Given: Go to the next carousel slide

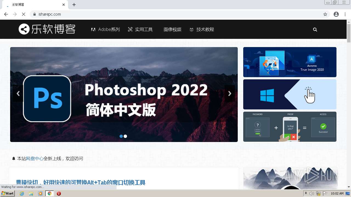Looking at the screenshot, I should [x=230, y=94].
